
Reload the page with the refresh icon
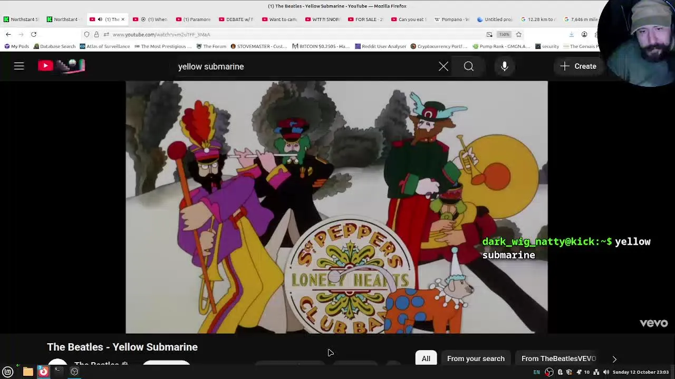click(x=34, y=34)
